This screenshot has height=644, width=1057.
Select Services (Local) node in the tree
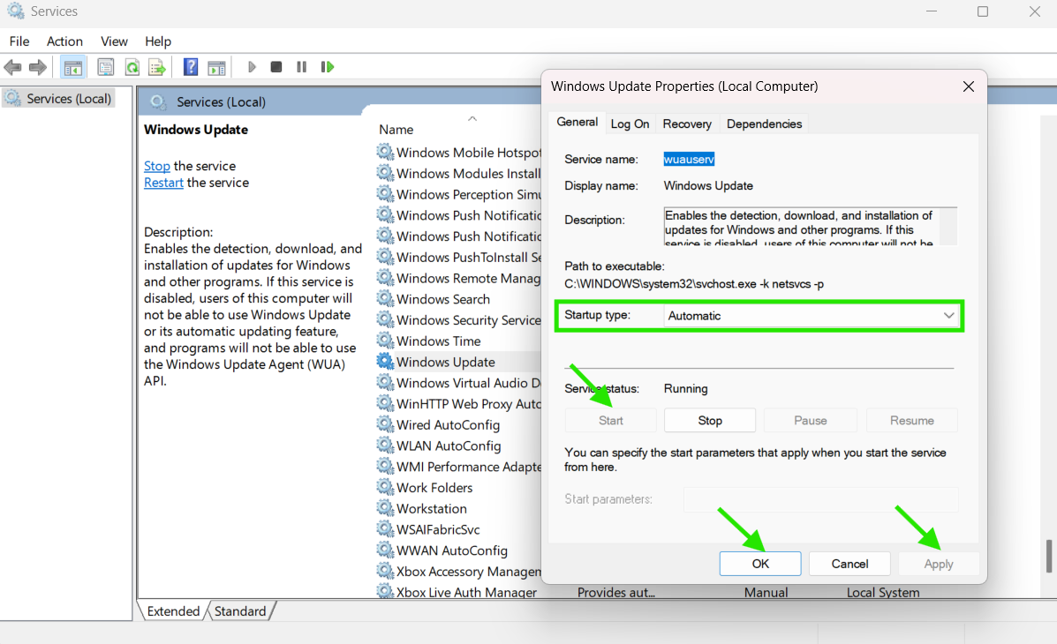(58, 98)
